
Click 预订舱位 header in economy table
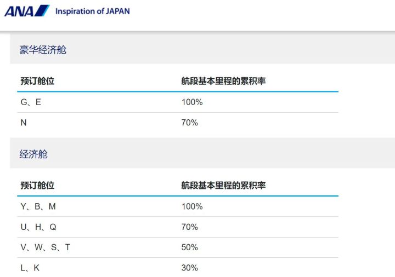37,185
